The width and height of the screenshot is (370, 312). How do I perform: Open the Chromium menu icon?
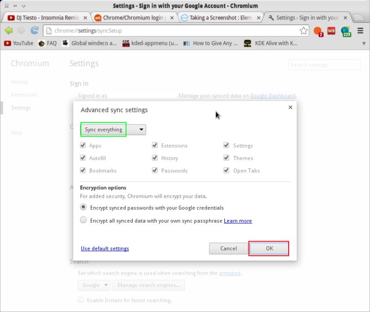(x=359, y=31)
